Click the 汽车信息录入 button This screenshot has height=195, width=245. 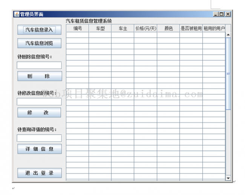(x=39, y=30)
